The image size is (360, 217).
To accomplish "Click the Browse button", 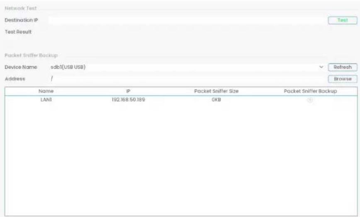I will click(x=343, y=79).
